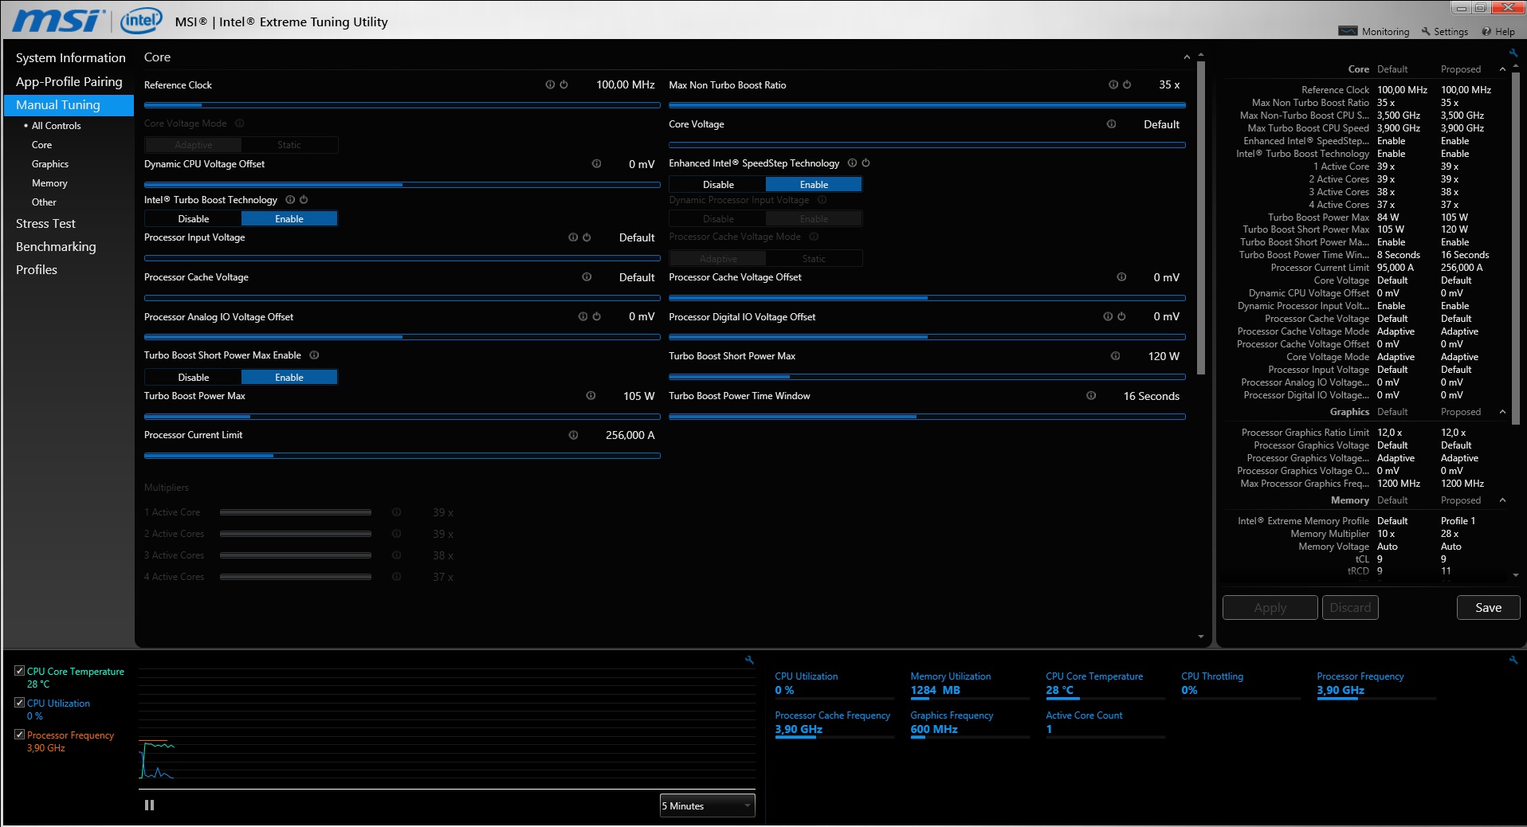Open Monitoring view from top bar
Image resolution: width=1527 pixels, height=827 pixels.
pyautogui.click(x=1374, y=32)
